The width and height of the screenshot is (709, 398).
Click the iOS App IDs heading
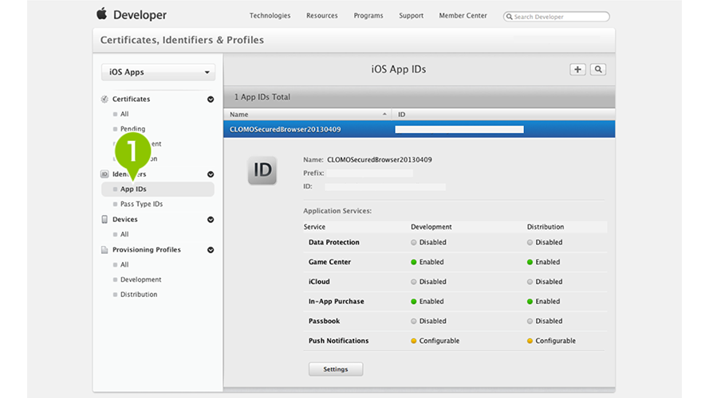click(398, 69)
